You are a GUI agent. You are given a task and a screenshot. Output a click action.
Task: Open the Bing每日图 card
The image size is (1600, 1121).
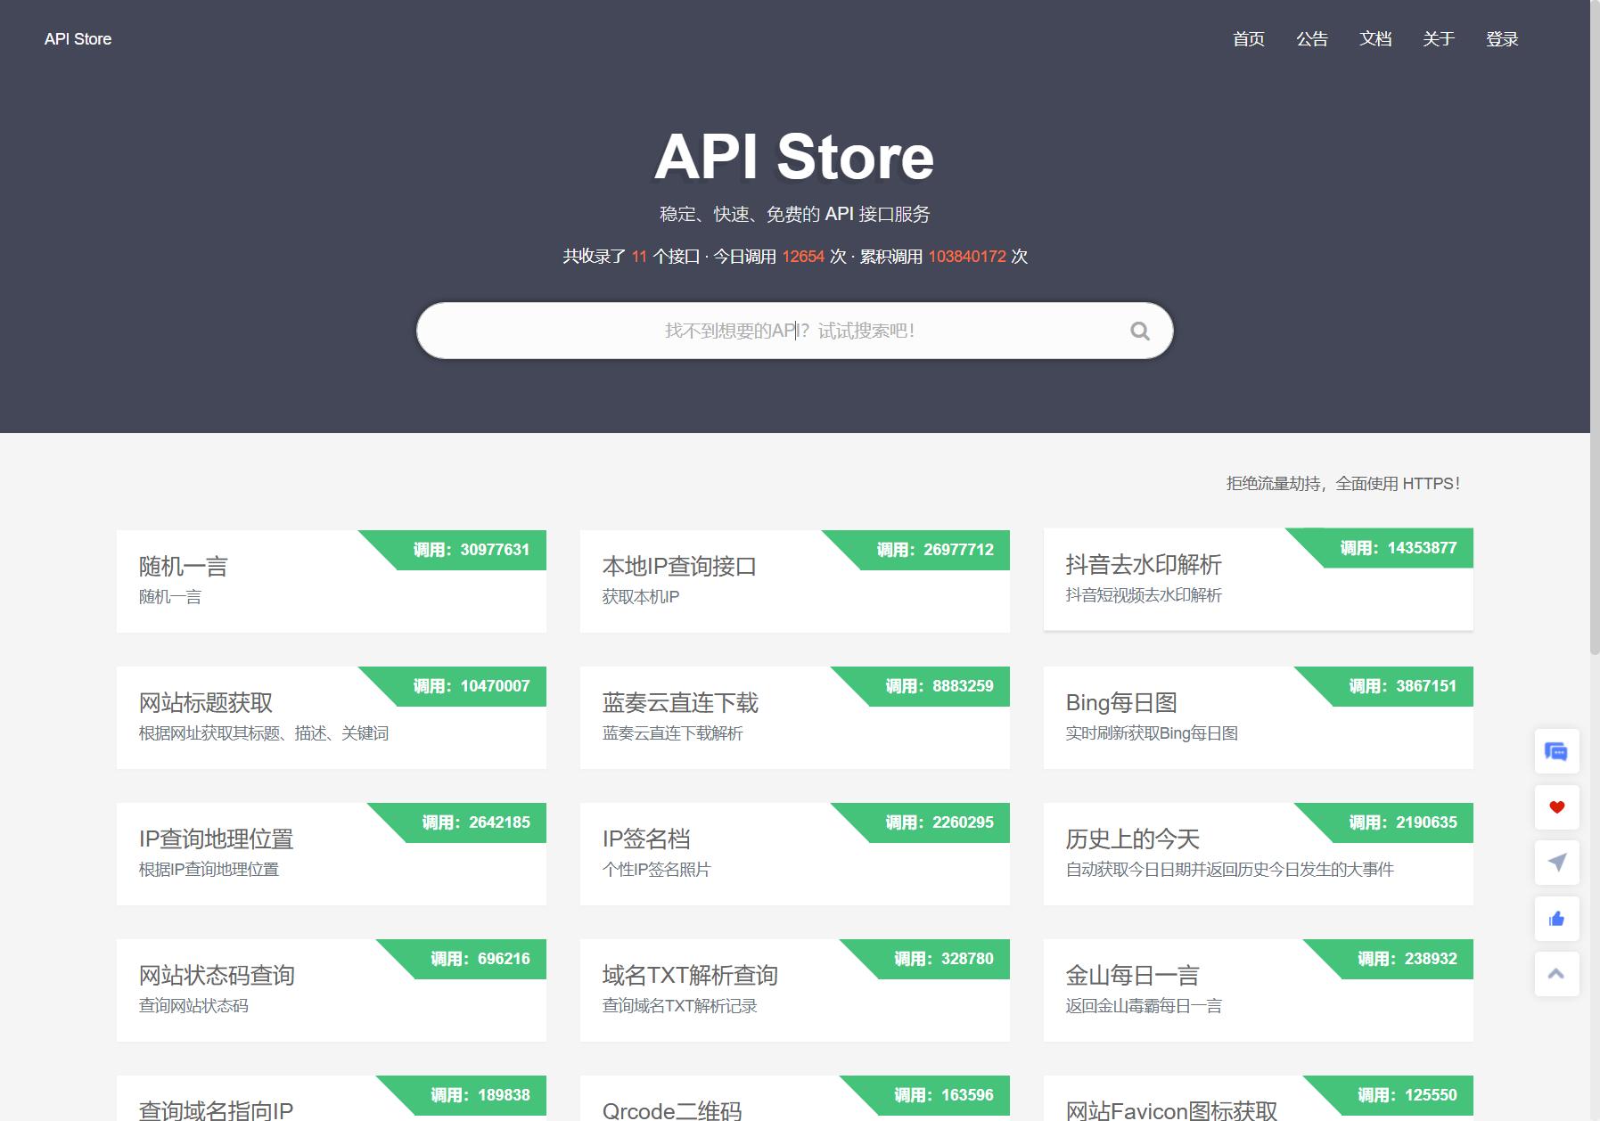[x=1259, y=717]
